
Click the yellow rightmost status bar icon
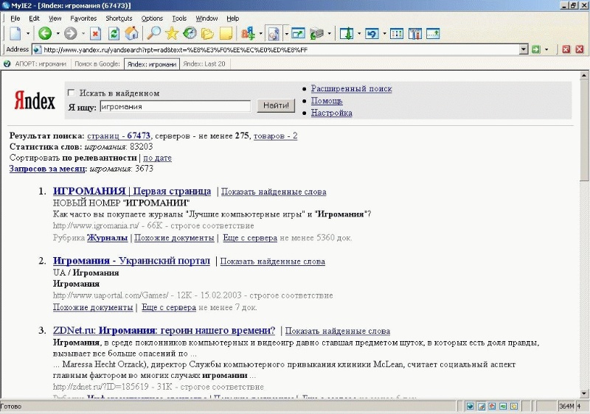click(x=514, y=406)
